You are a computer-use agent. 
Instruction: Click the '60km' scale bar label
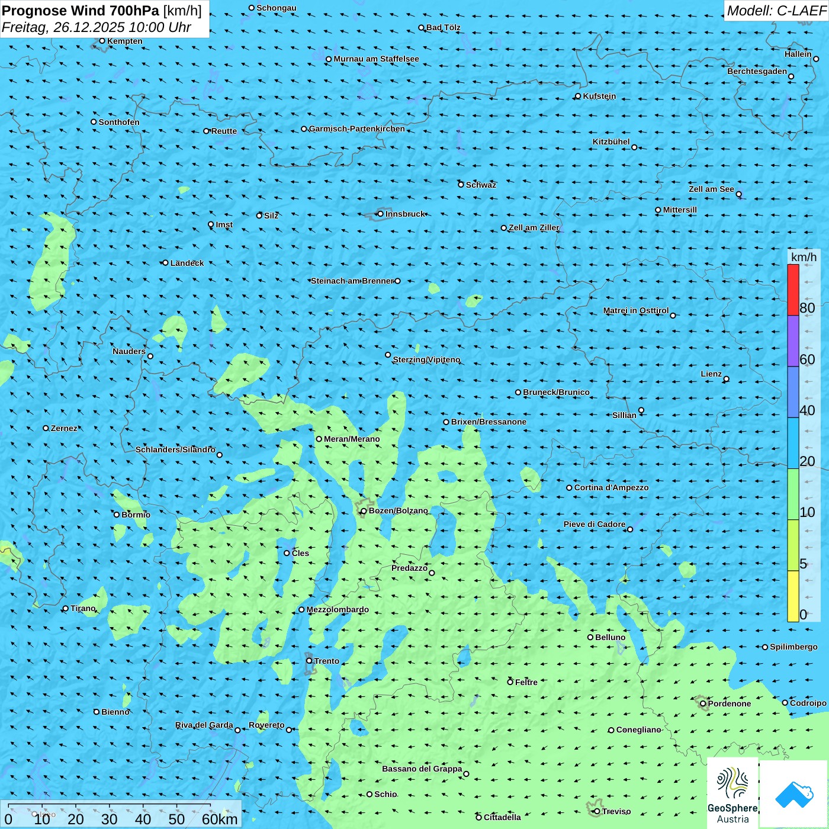220,819
